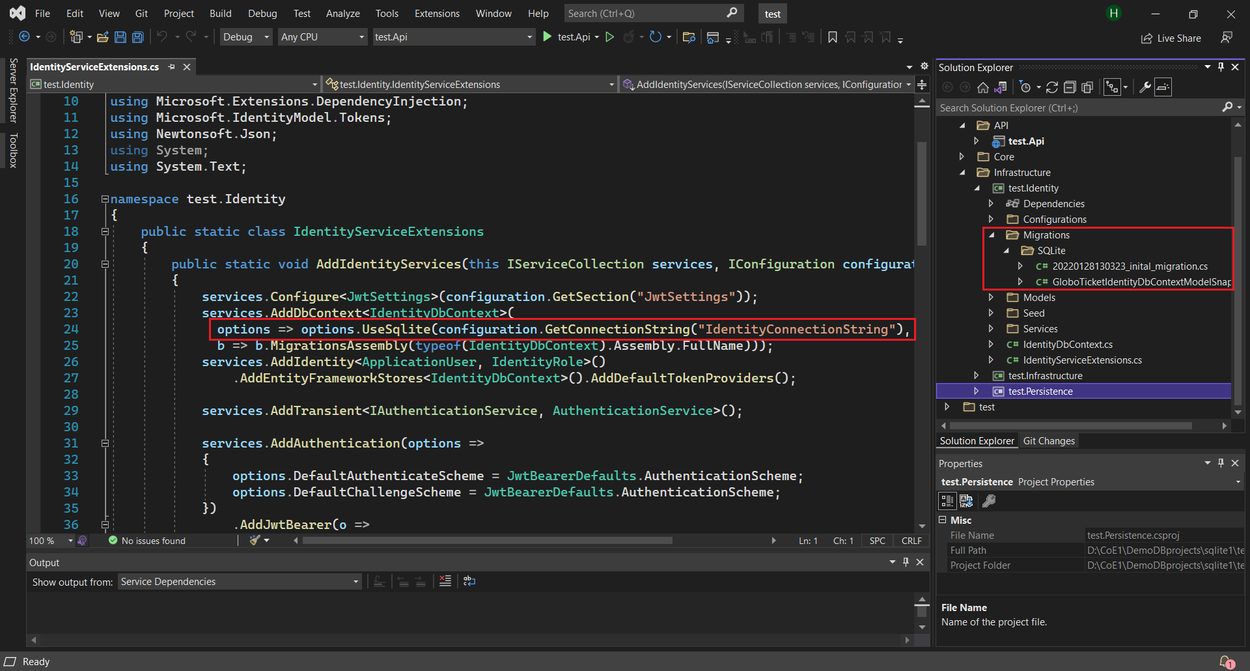
Task: Toggle Show All Files in Solution Explorer
Action: (x=1087, y=87)
